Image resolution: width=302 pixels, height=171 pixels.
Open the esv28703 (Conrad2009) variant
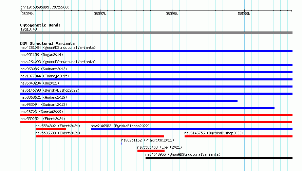[x=42, y=112]
